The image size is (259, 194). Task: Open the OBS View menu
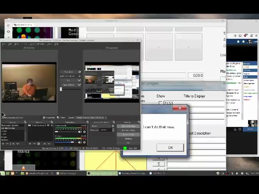tap(17, 44)
